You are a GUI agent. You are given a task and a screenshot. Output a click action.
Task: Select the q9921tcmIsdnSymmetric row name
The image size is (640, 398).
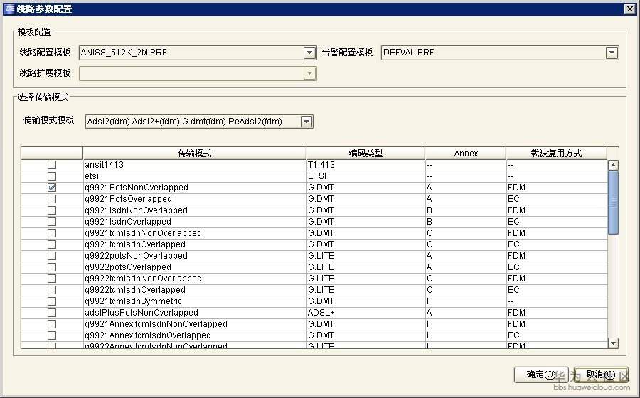click(133, 301)
